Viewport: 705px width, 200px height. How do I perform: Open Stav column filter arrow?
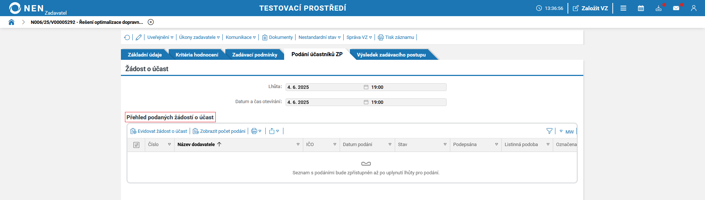click(x=445, y=145)
